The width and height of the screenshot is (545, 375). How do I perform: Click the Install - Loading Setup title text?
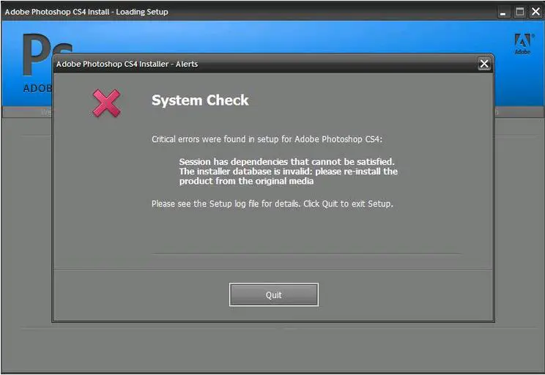[86, 12]
